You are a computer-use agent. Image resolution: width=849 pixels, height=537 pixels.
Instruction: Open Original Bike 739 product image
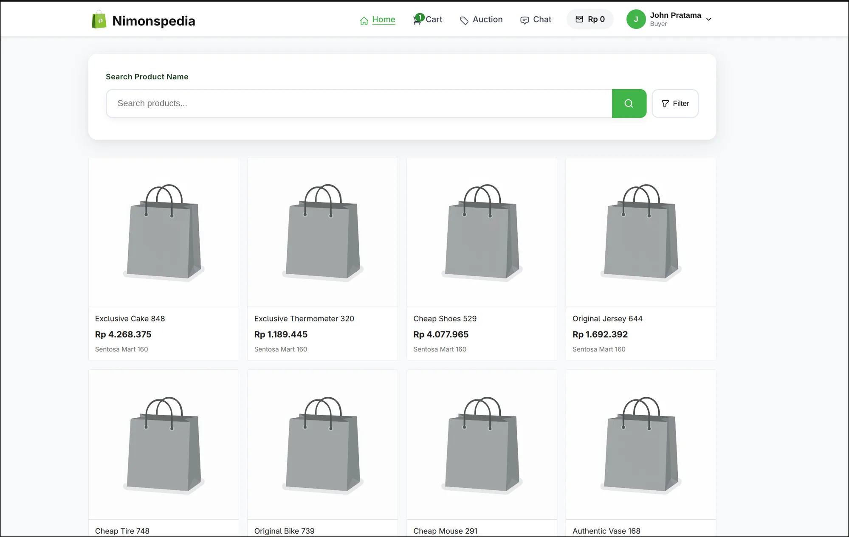pos(323,444)
